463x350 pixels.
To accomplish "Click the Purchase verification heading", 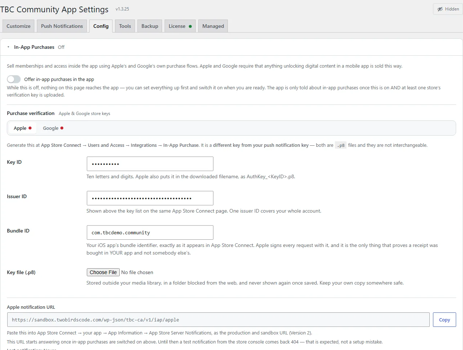I will [x=31, y=113].
